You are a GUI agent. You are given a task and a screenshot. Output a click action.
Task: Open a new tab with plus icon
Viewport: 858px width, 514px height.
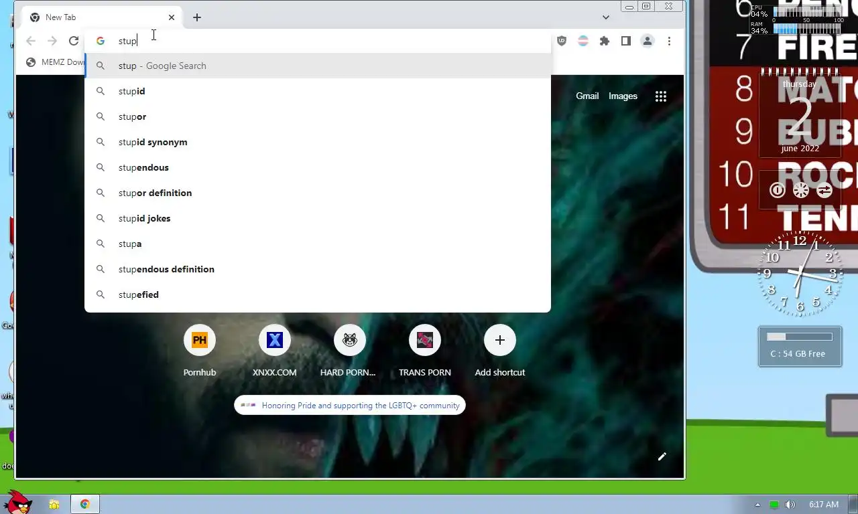pyautogui.click(x=197, y=17)
